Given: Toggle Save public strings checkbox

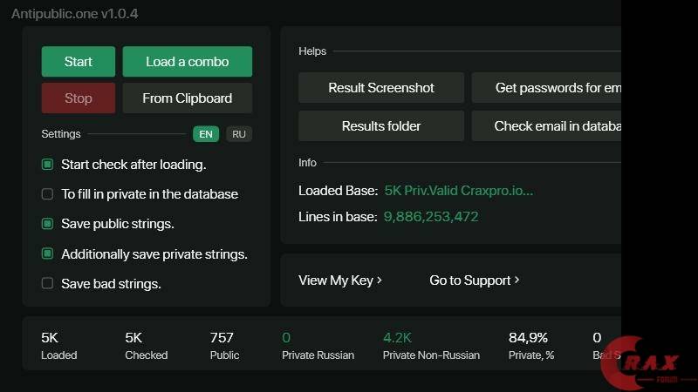Looking at the screenshot, I should click(47, 224).
